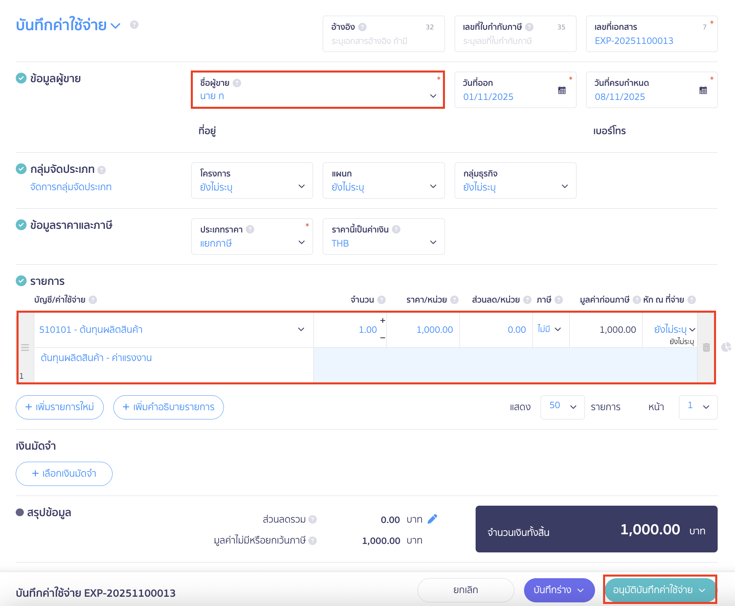Click the minus stepper to decrease quantity

coord(382,338)
